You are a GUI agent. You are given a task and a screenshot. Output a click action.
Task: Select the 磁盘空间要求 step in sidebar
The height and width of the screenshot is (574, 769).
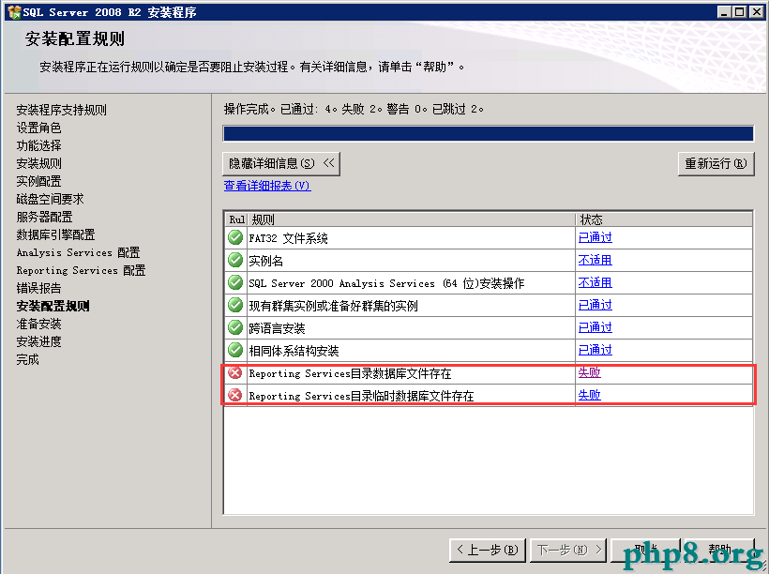tap(50, 199)
